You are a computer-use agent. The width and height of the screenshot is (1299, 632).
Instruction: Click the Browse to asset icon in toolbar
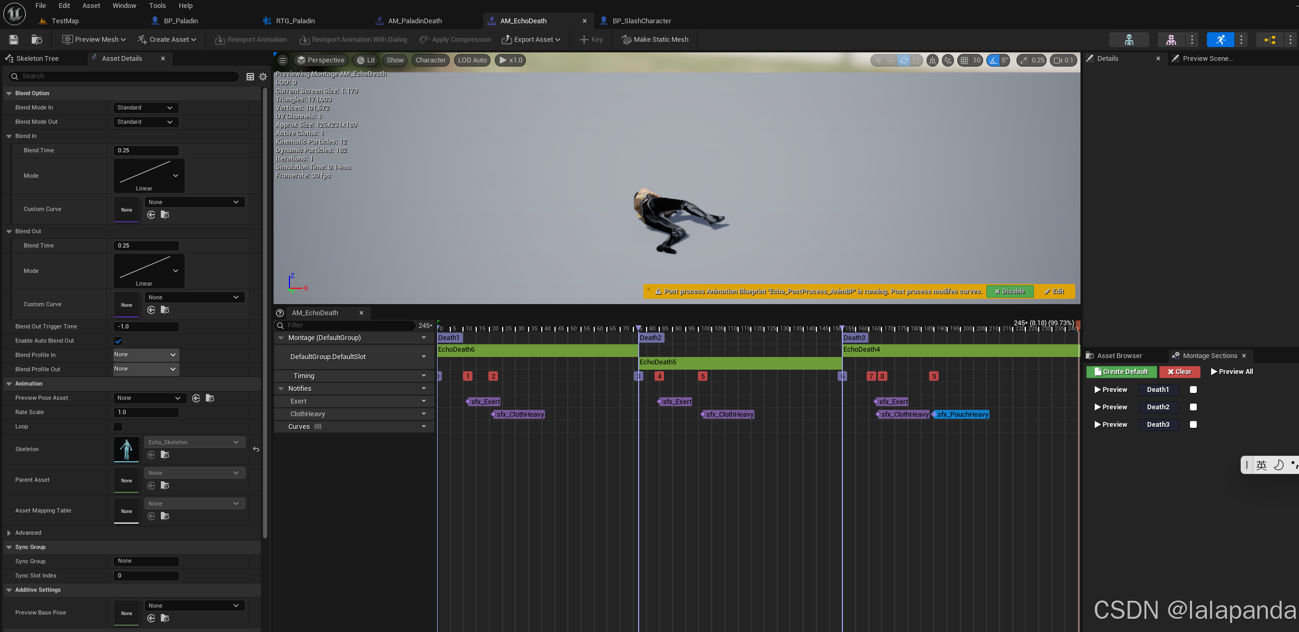point(37,40)
